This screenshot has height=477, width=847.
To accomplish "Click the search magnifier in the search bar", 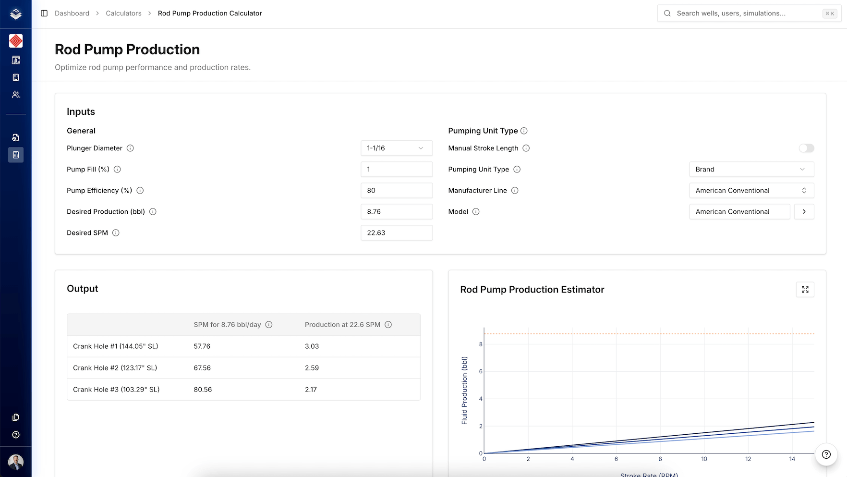I will 667,13.
